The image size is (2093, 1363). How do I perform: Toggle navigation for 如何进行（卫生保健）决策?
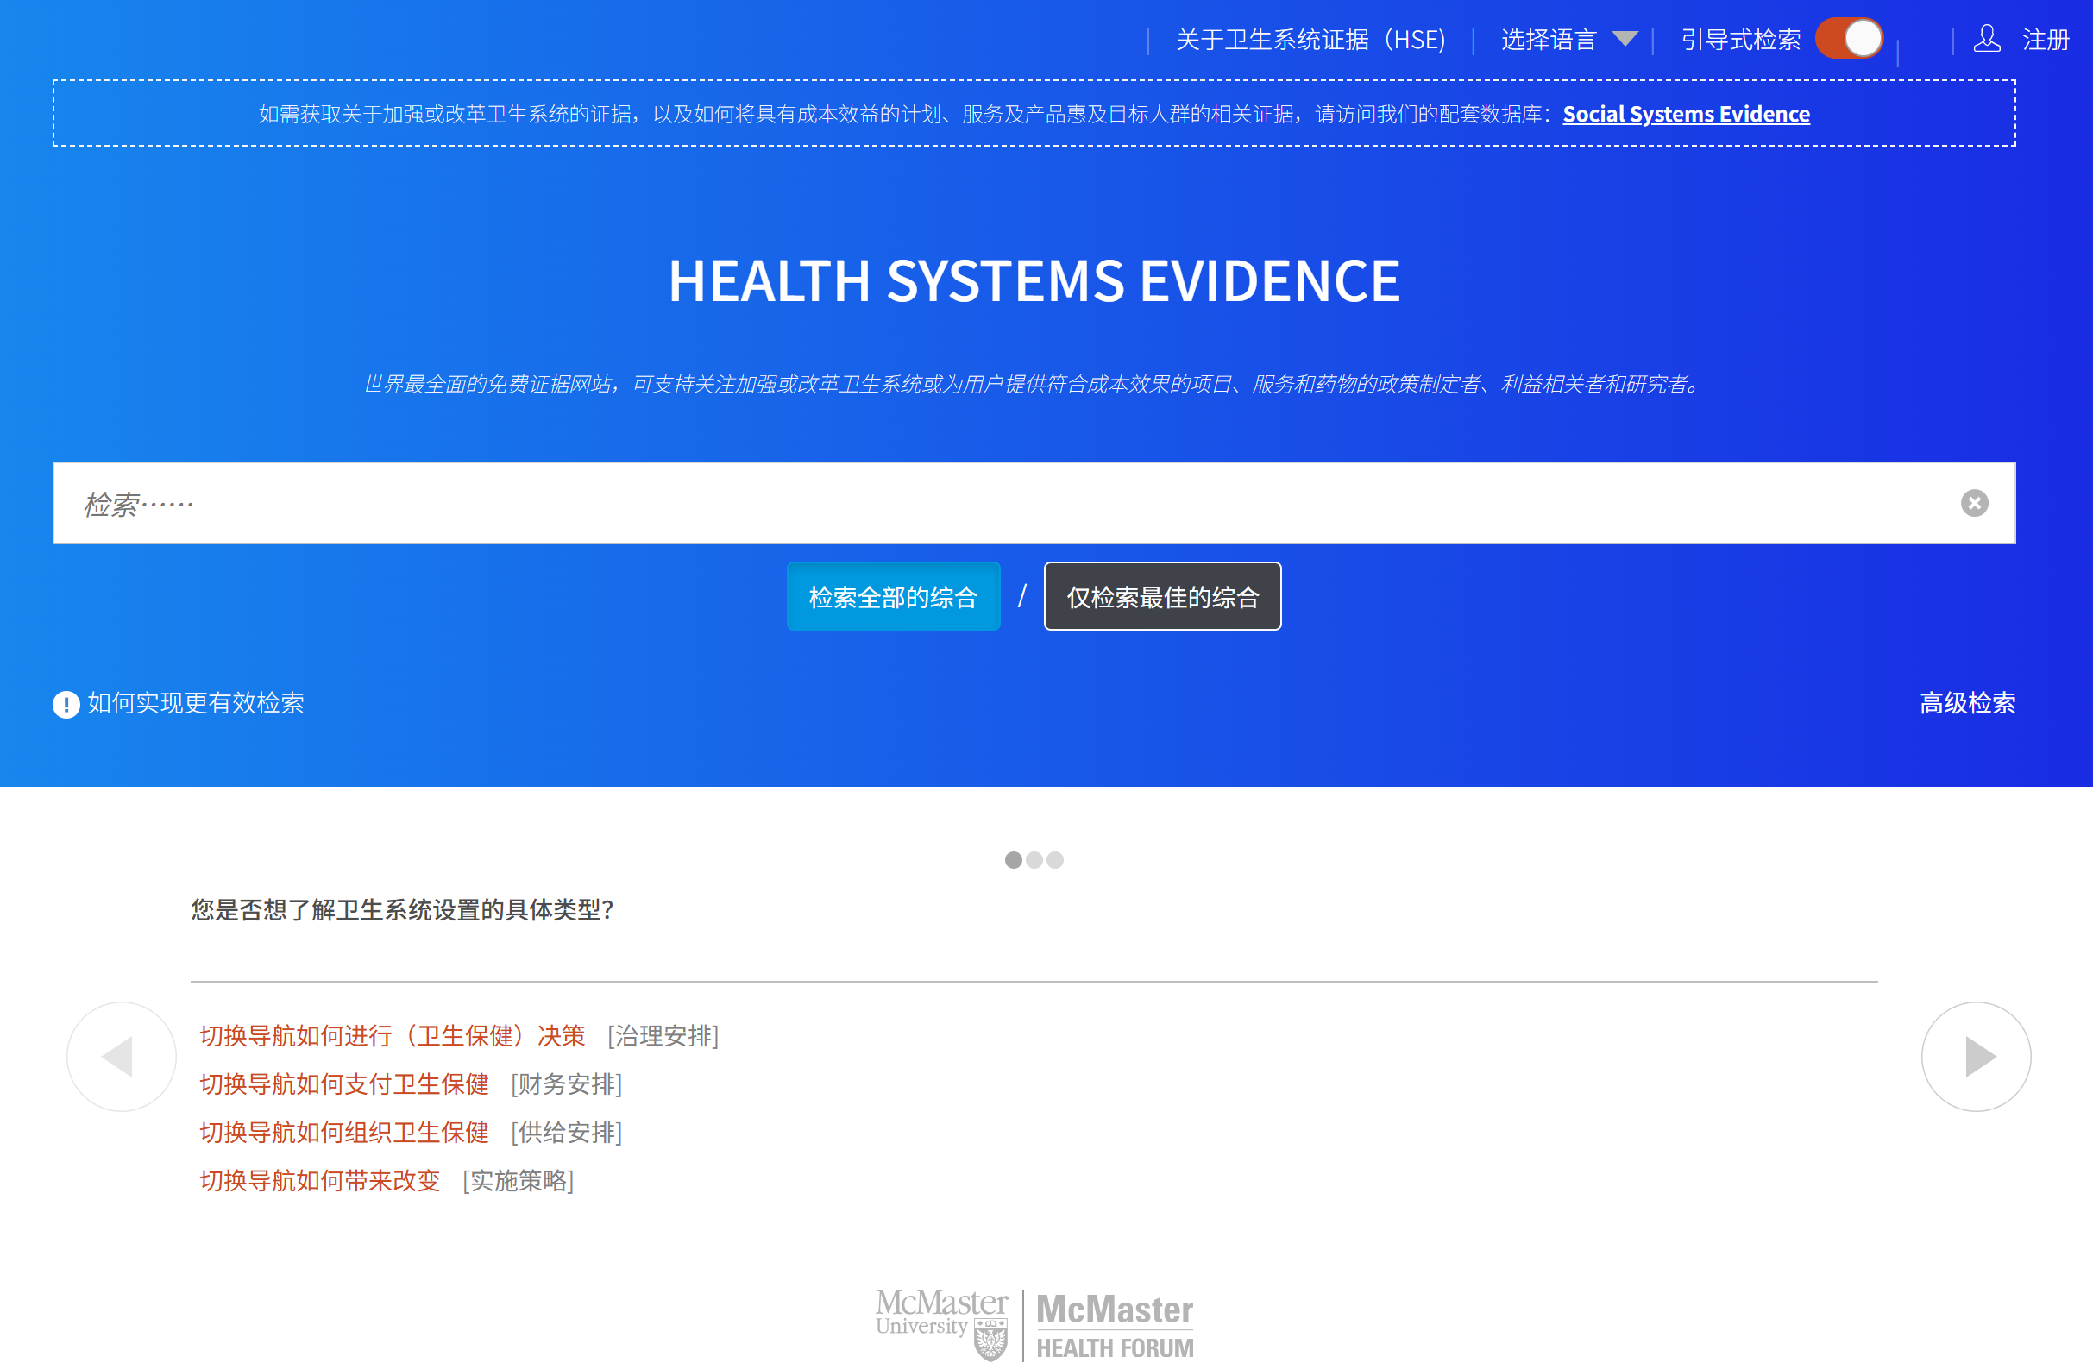pos(393,1036)
